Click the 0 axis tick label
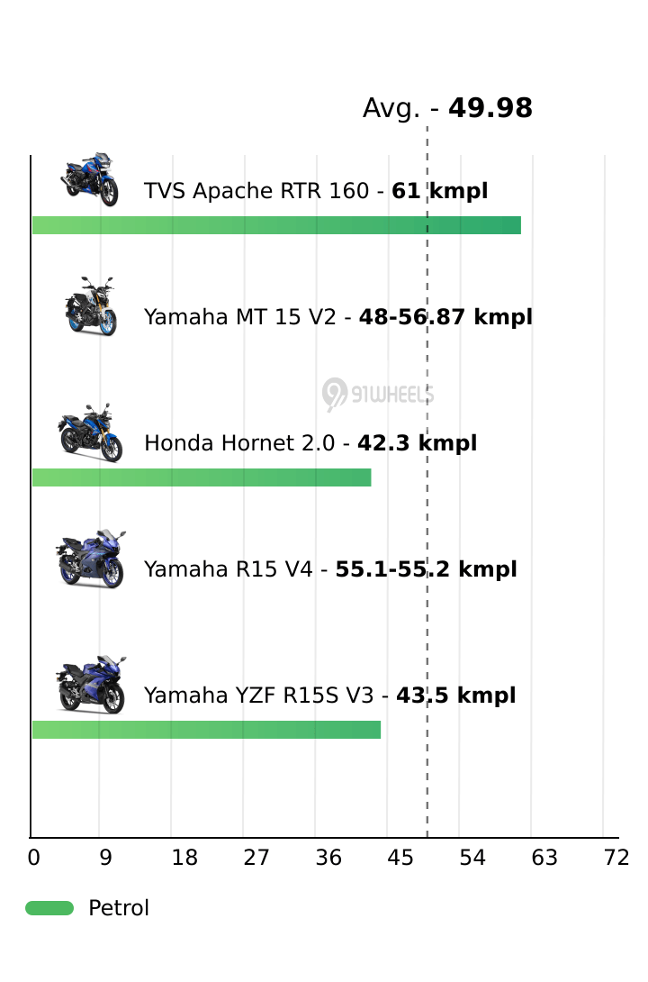 coord(33,859)
